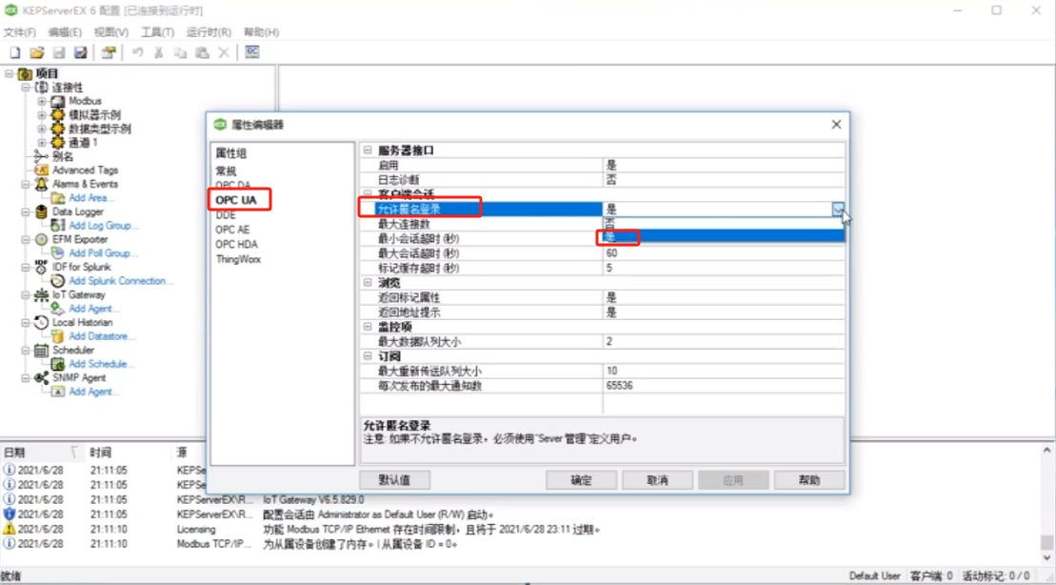Collapse the 浏览 property section

(x=368, y=282)
